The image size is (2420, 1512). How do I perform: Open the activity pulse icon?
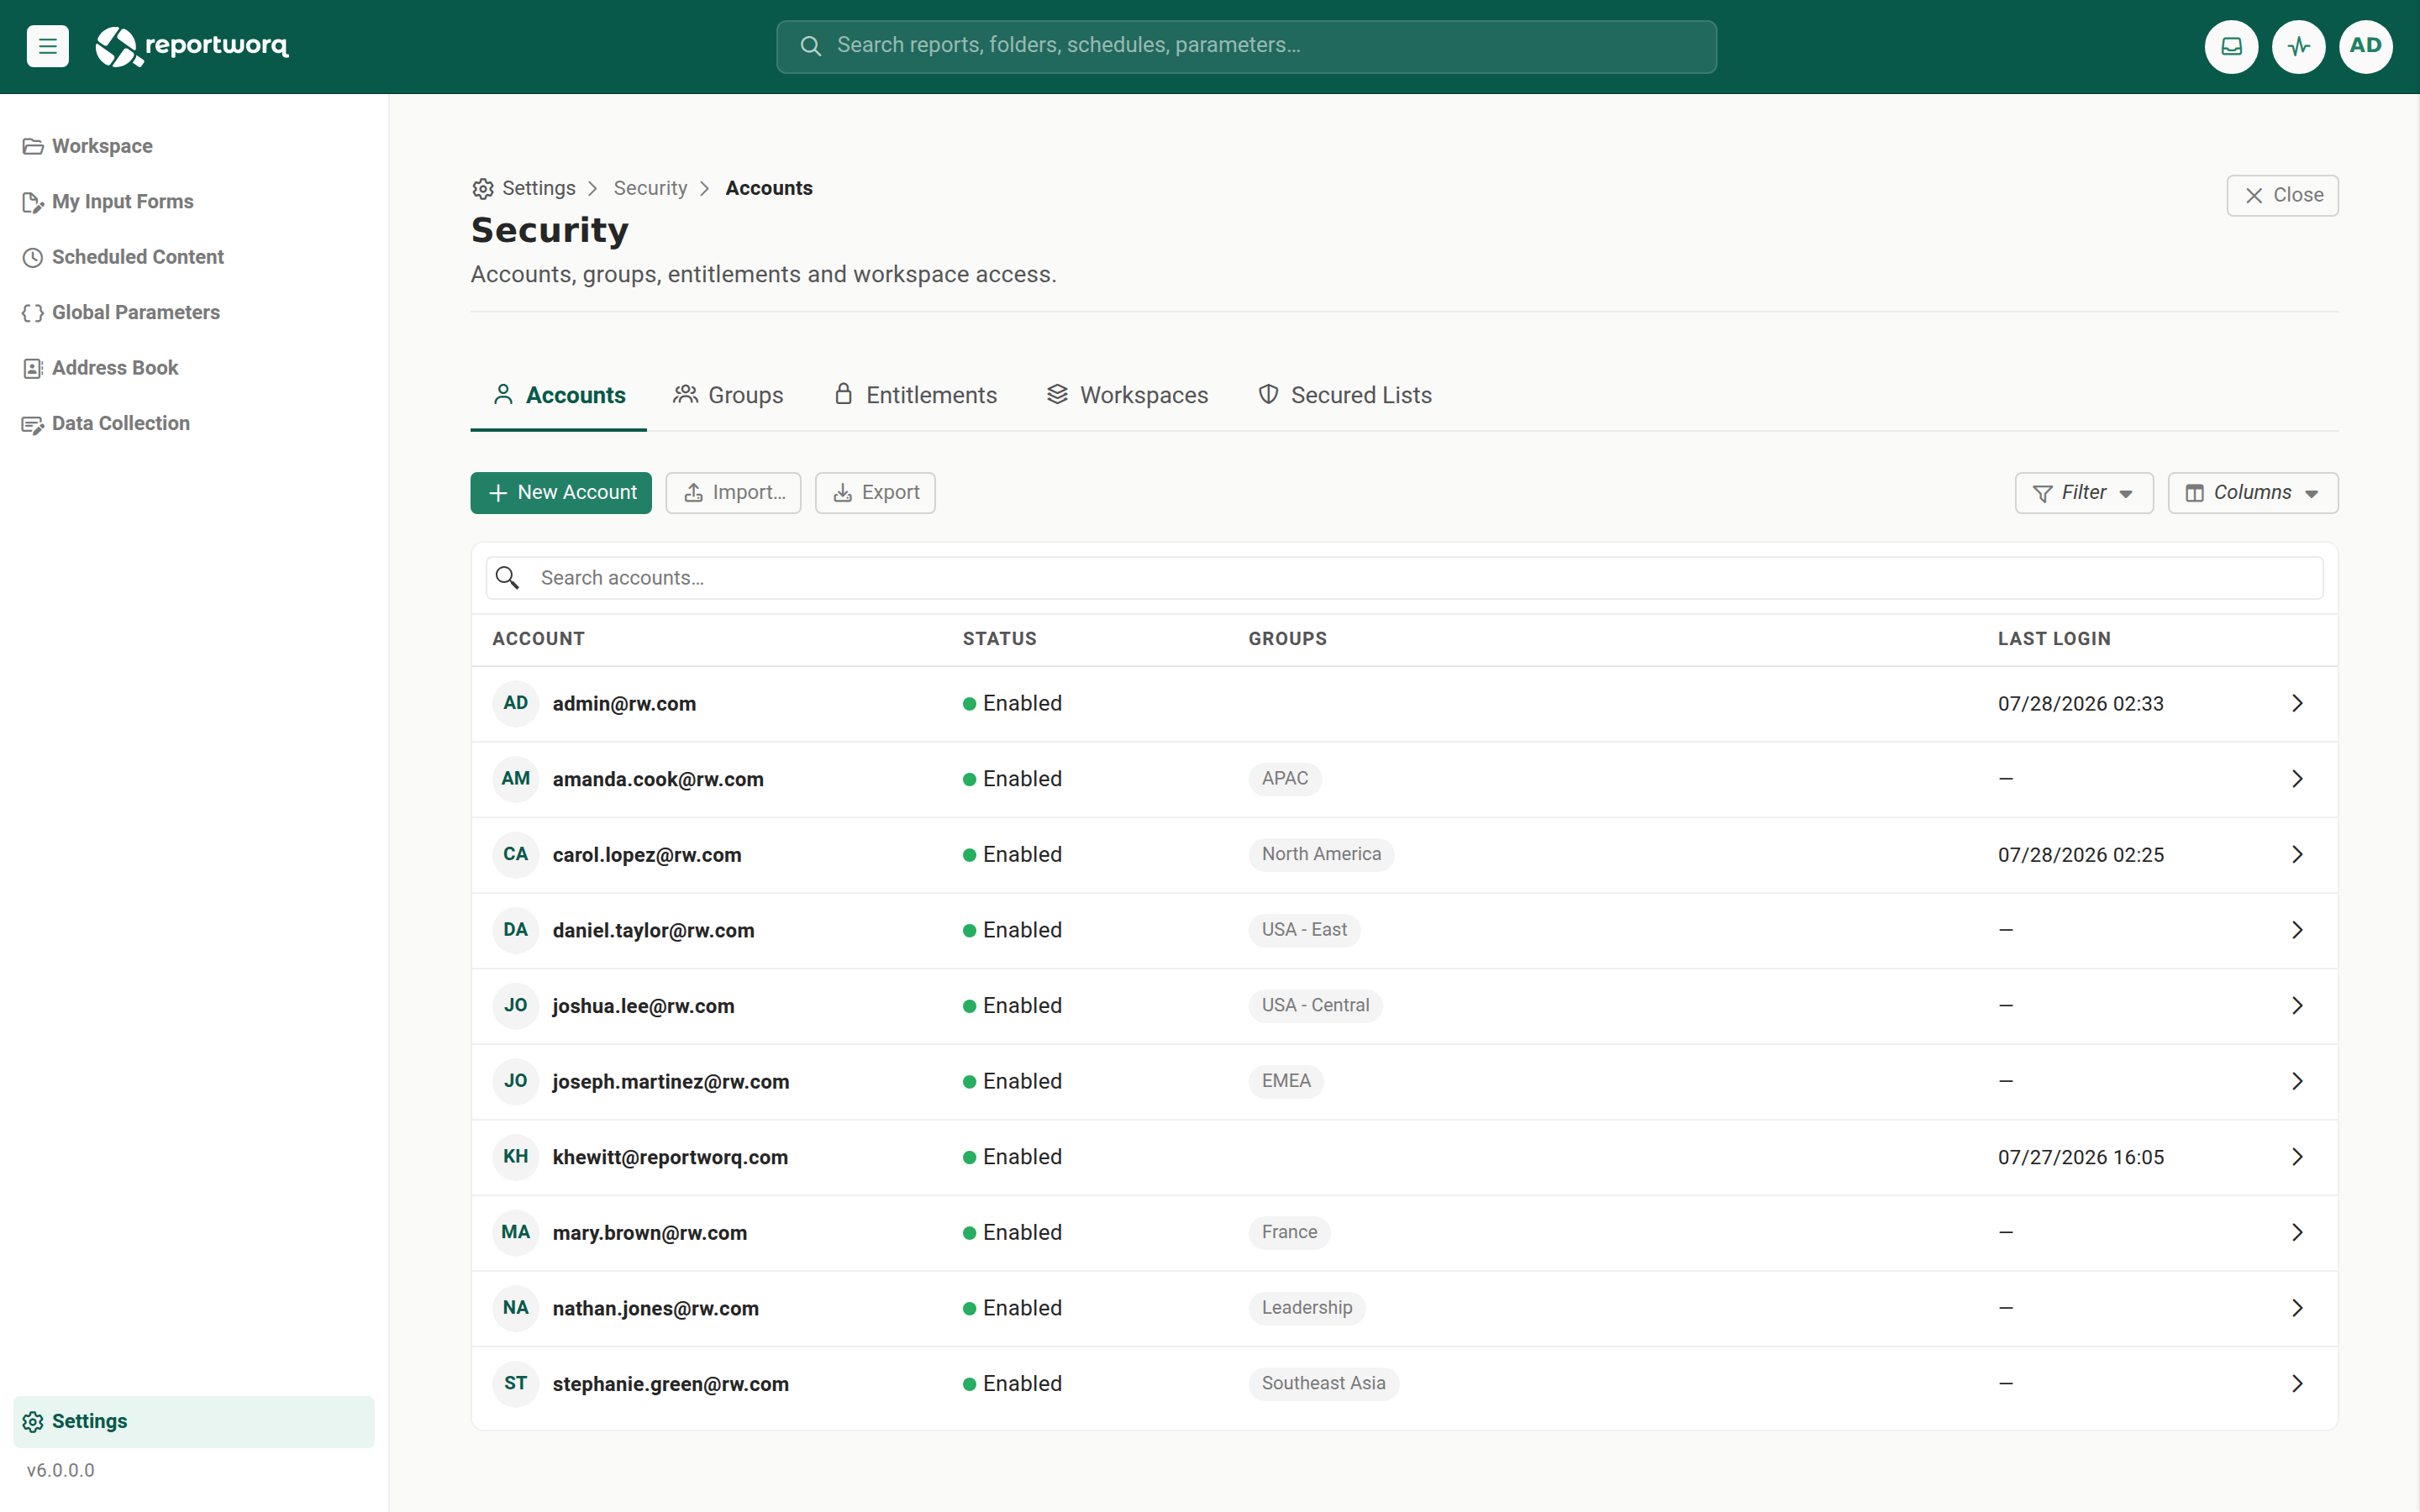pyautogui.click(x=2298, y=46)
